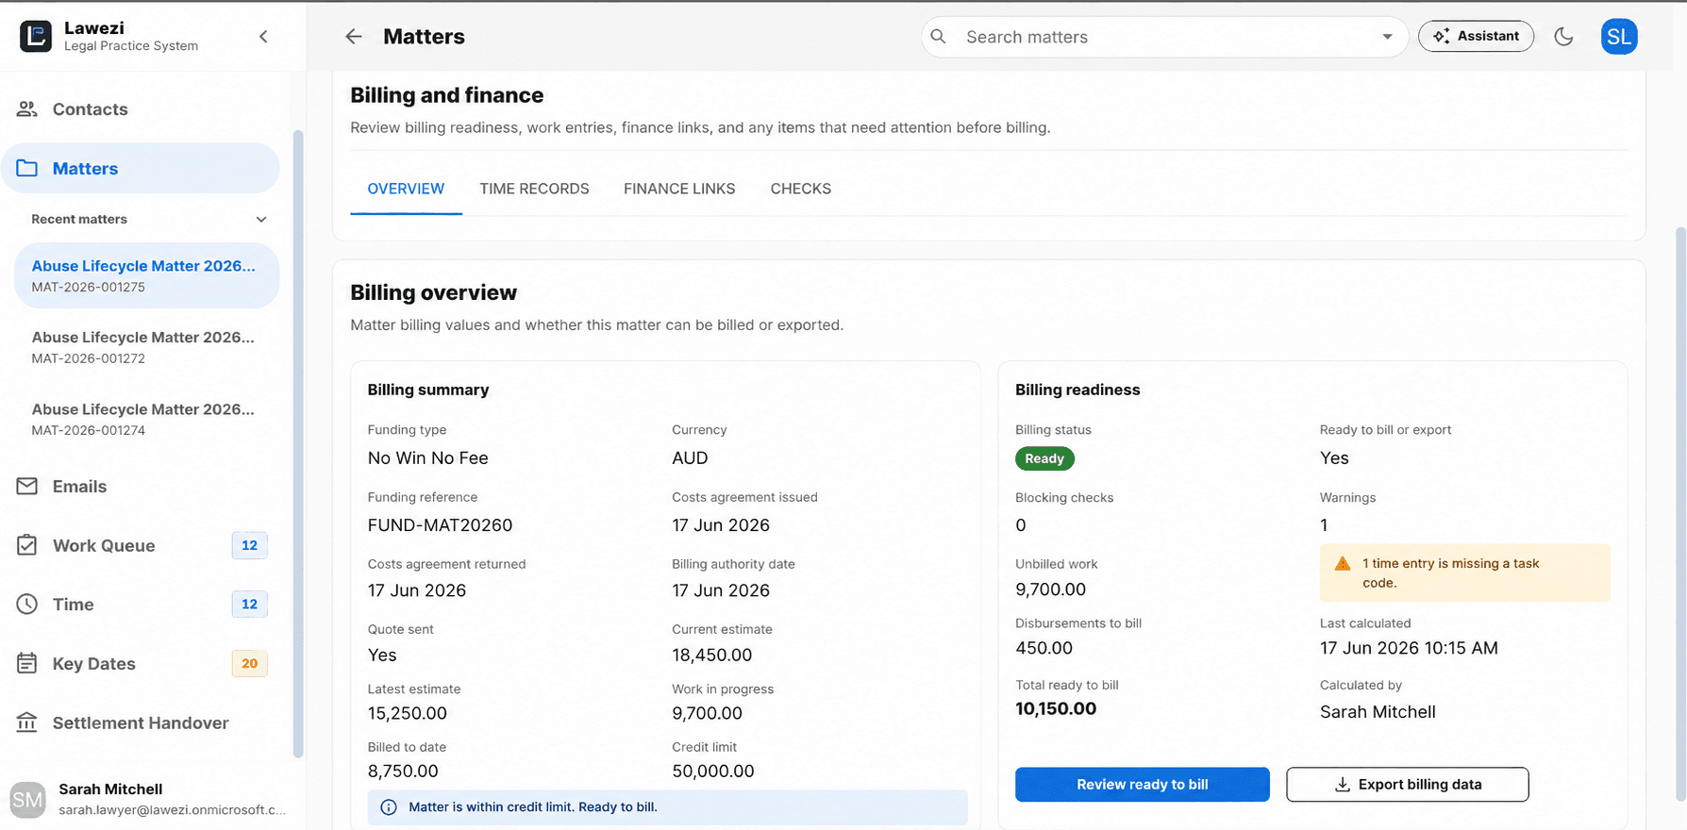Click the Emails envelope icon
This screenshot has width=1687, height=830.
(x=27, y=487)
